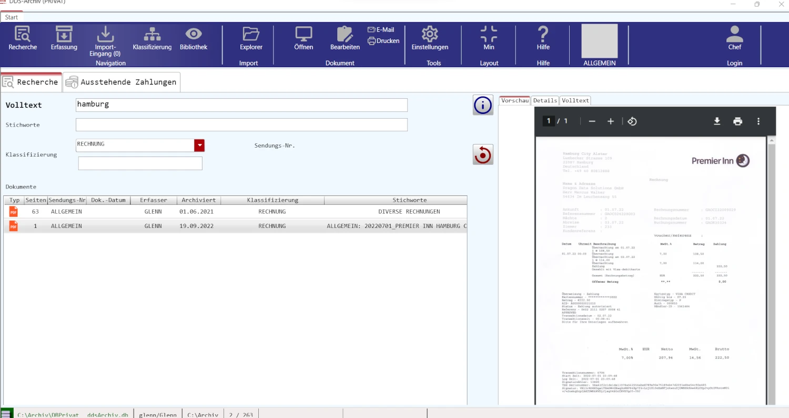Click the blue info button
Screen dimensions: 789x418
coord(483,106)
